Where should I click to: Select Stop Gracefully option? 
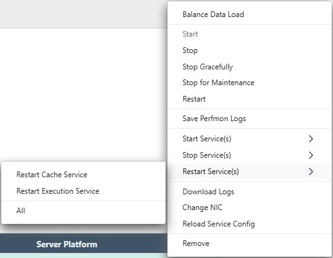250,67
